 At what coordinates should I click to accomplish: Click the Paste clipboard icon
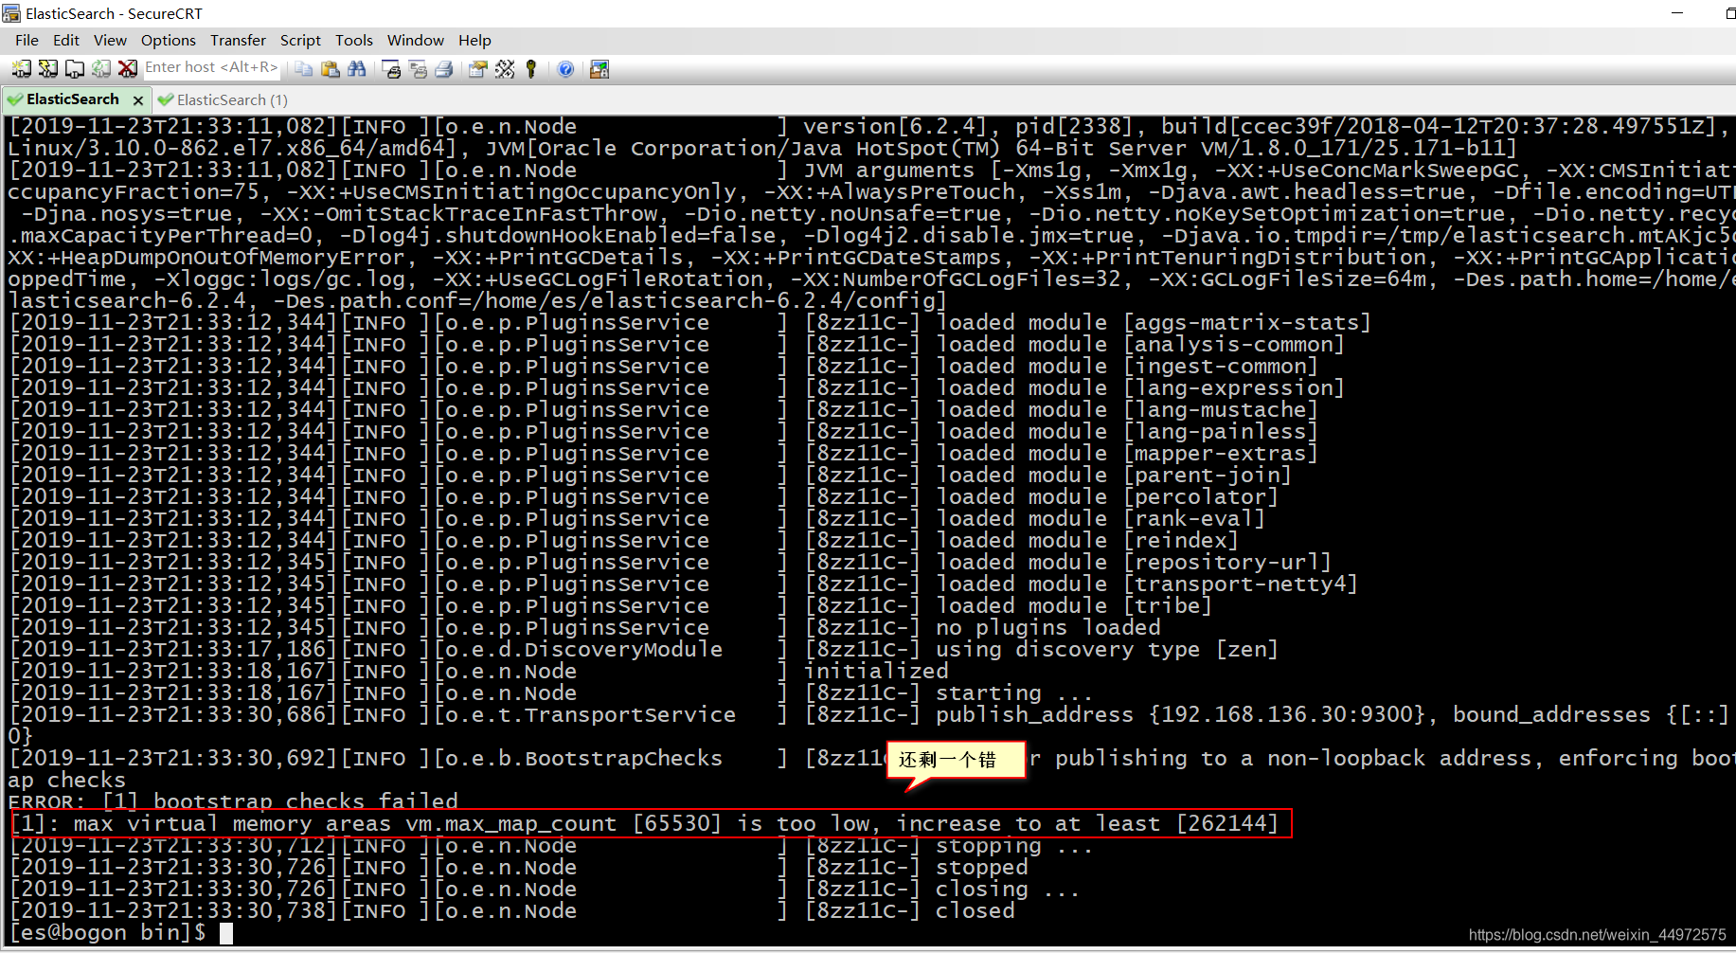tap(331, 69)
